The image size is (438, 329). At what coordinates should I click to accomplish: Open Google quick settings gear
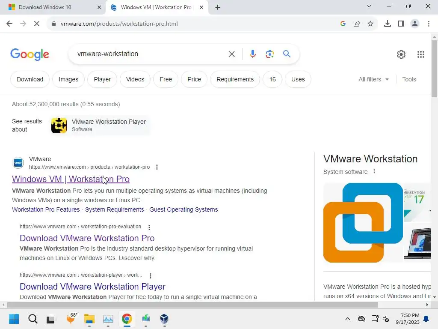pos(401,54)
